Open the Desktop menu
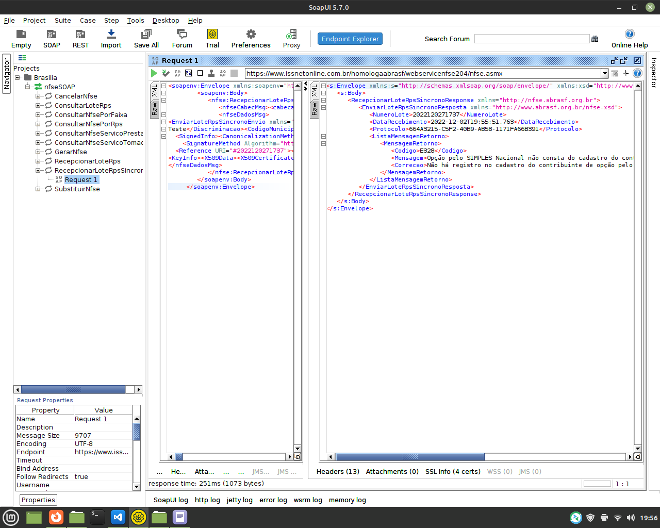 pos(166,20)
